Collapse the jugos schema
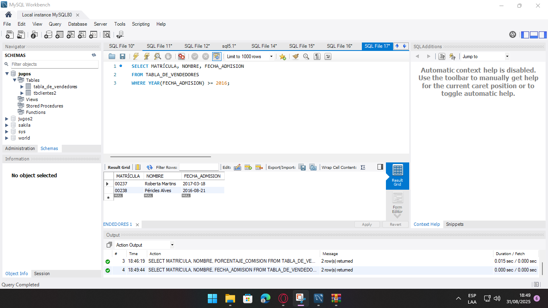 pyautogui.click(x=7, y=74)
